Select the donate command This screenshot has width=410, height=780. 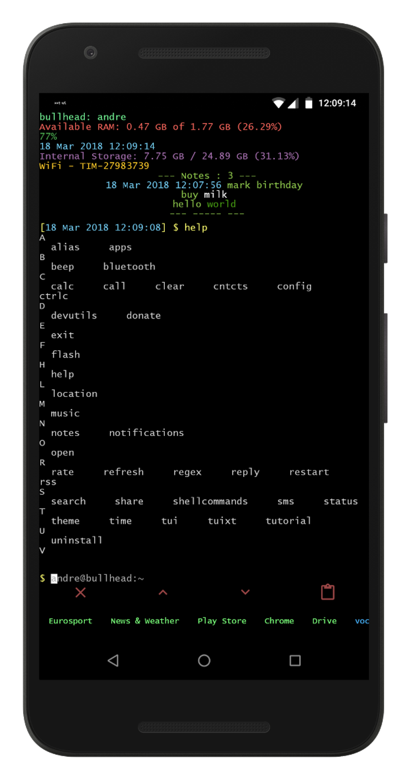[x=143, y=315]
